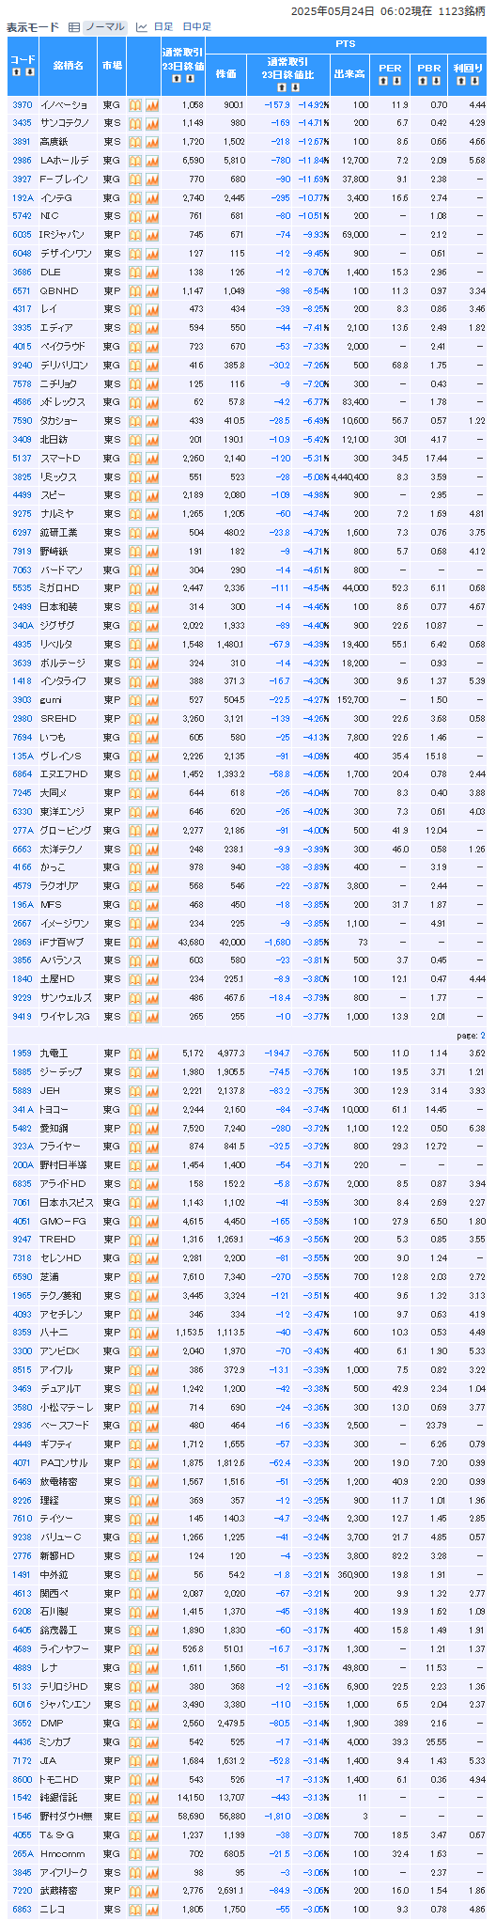The width and height of the screenshot is (496, 1920).
Task: Click 株価 column header
Action: point(225,73)
